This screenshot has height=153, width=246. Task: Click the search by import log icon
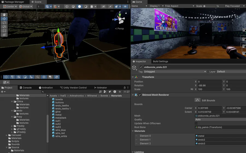[x=115, y=92]
